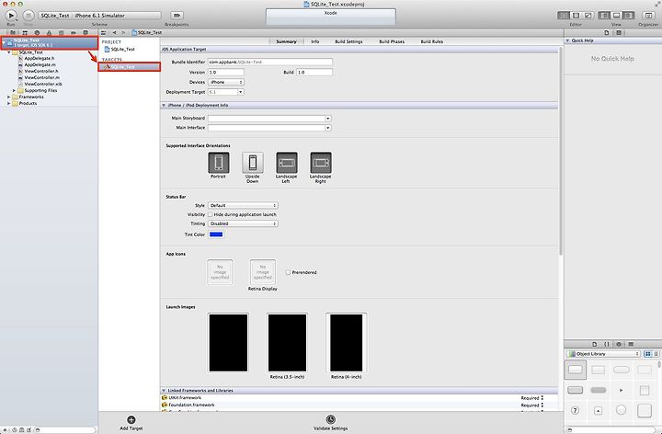
Task: Go forward in editor history
Action: coord(123,32)
